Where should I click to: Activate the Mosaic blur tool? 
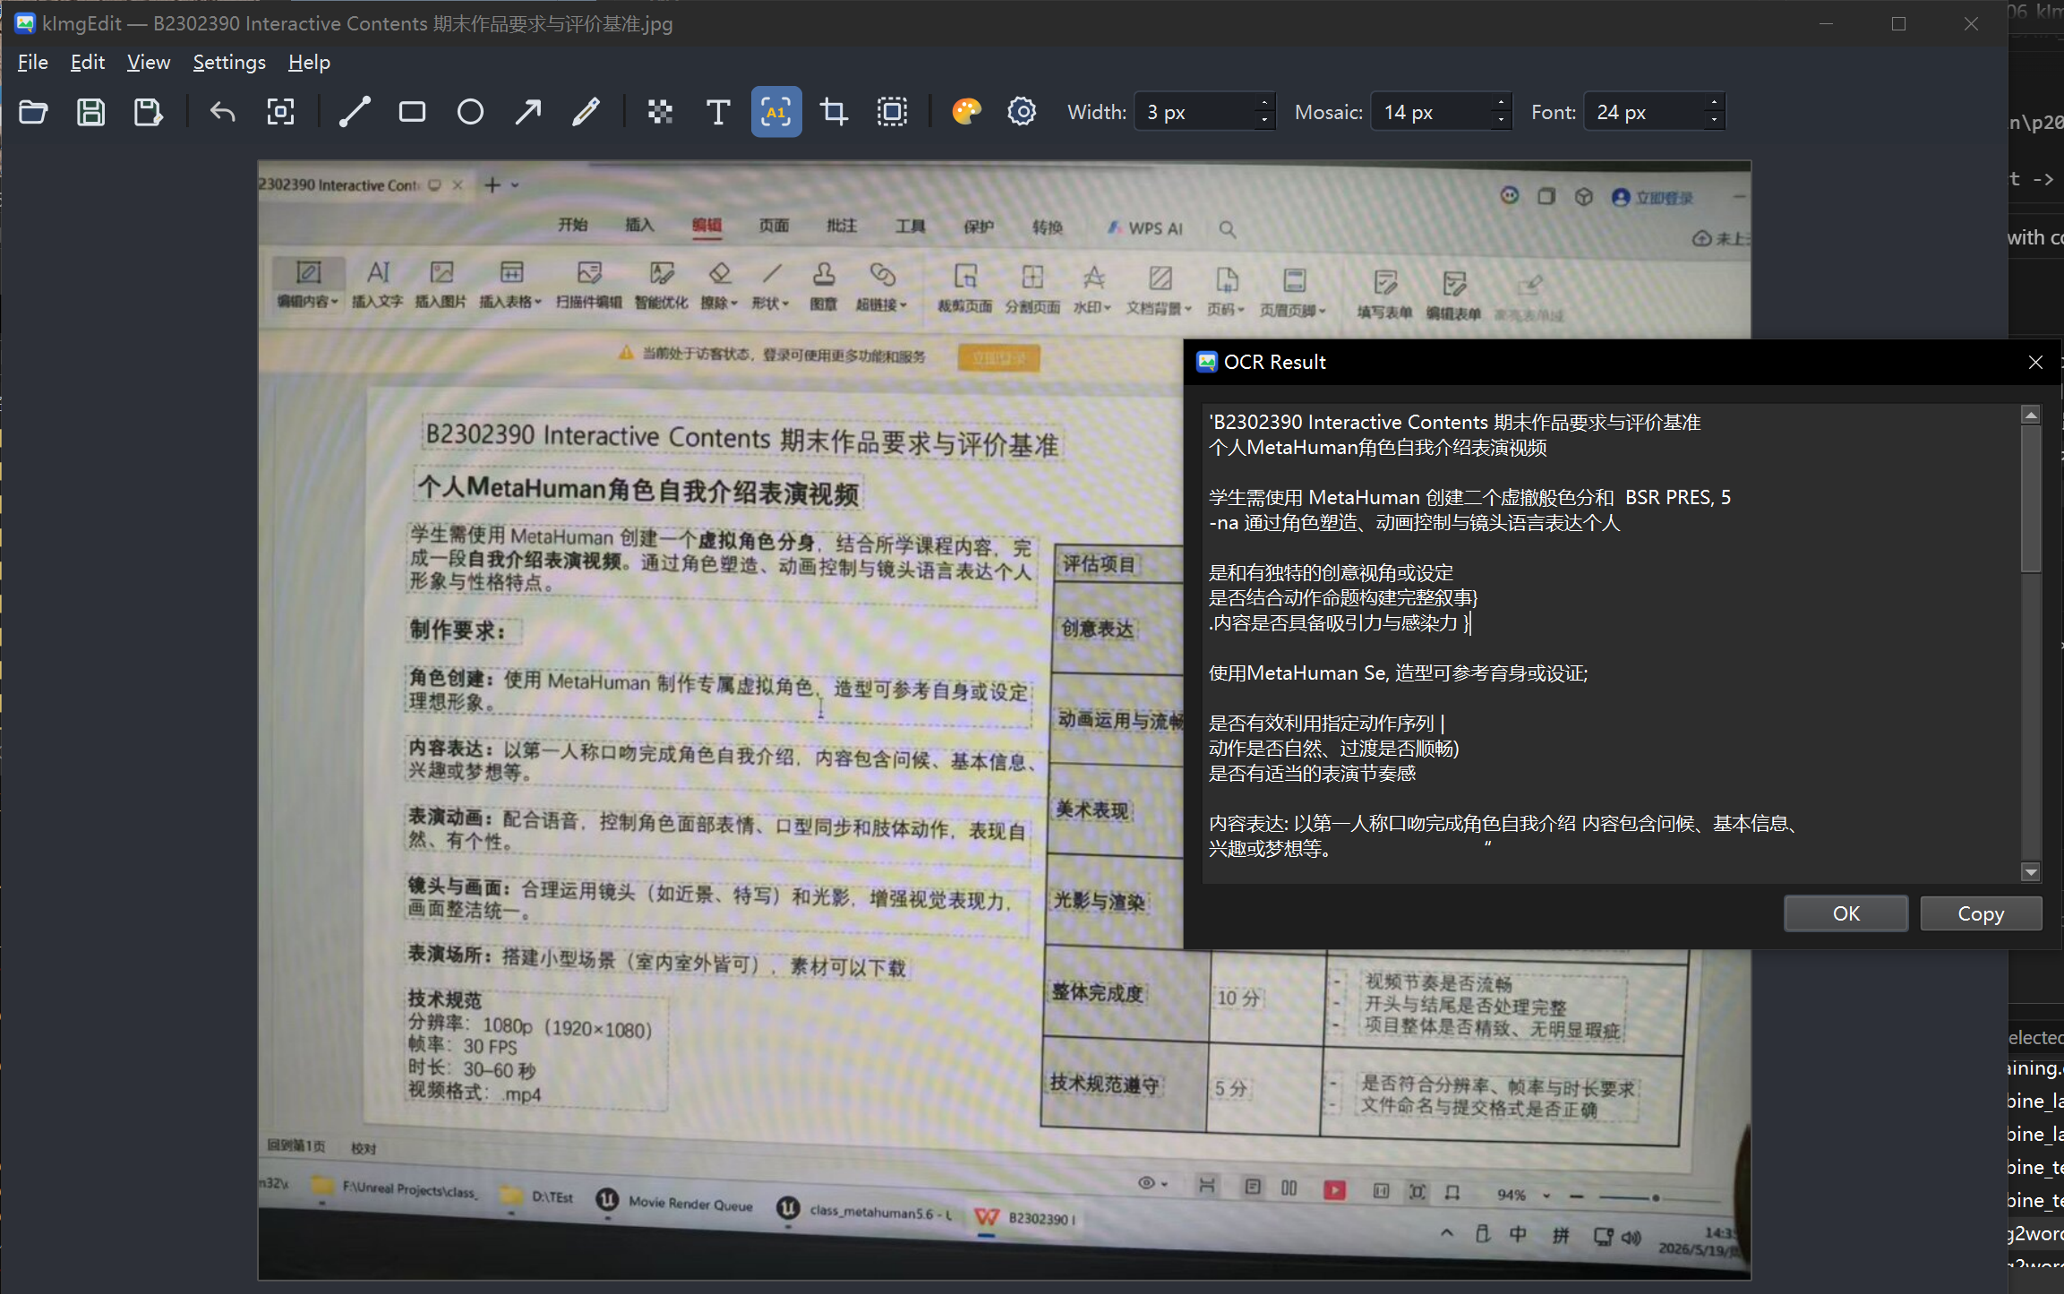point(660,112)
